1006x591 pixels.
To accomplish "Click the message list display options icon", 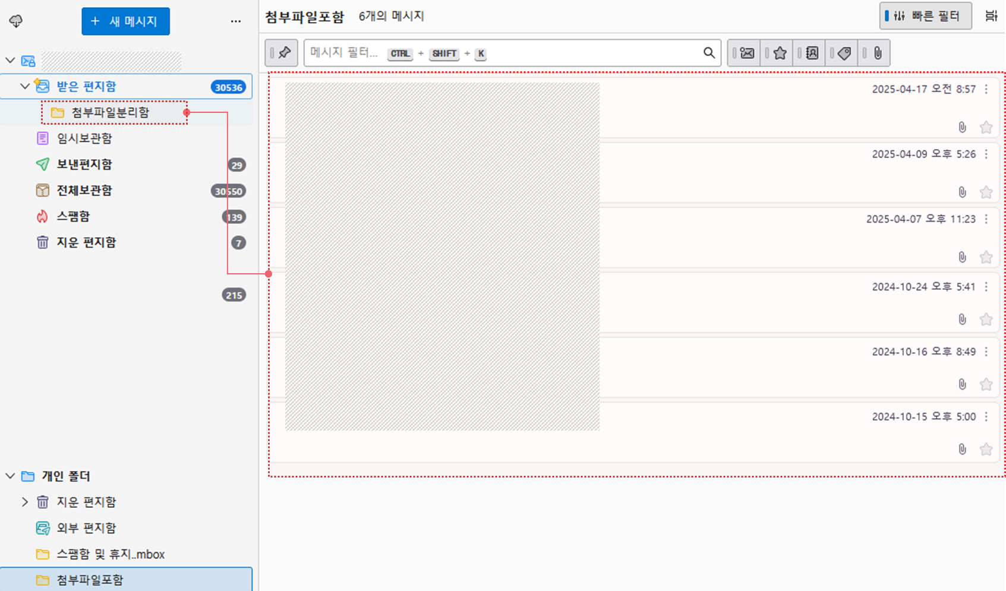I will [991, 16].
